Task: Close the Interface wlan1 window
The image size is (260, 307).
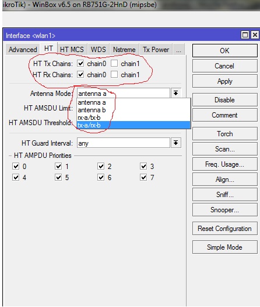Action: tap(255, 35)
